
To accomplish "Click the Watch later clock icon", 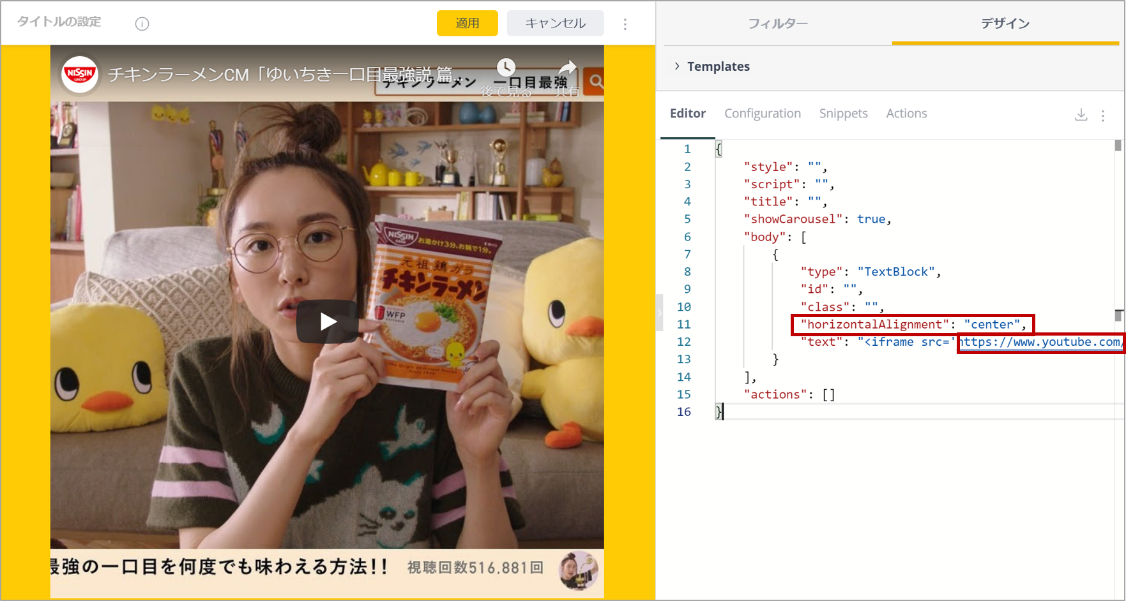I will point(506,67).
